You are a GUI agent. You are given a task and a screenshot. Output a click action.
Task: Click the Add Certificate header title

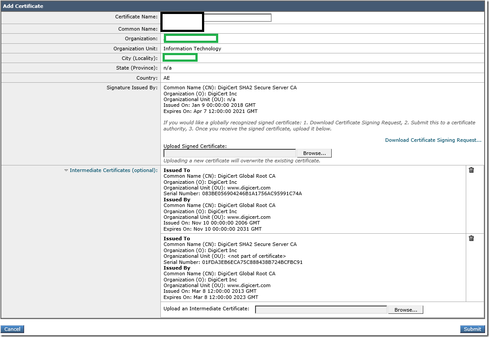point(23,6)
